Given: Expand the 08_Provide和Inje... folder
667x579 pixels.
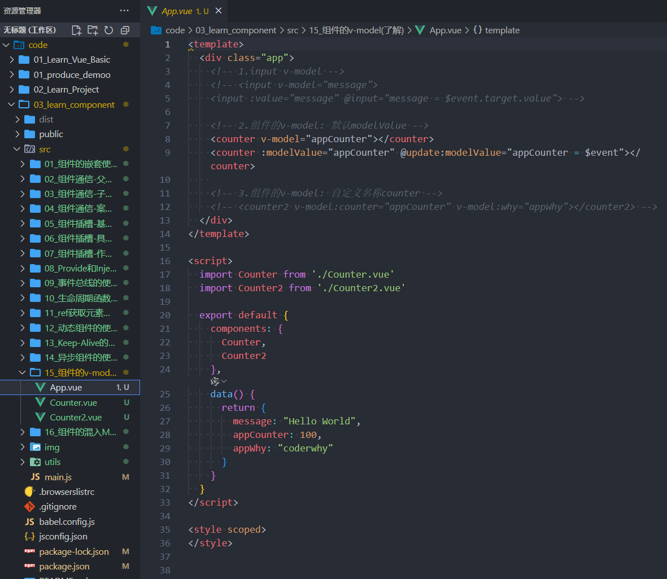Looking at the screenshot, I should (23, 268).
